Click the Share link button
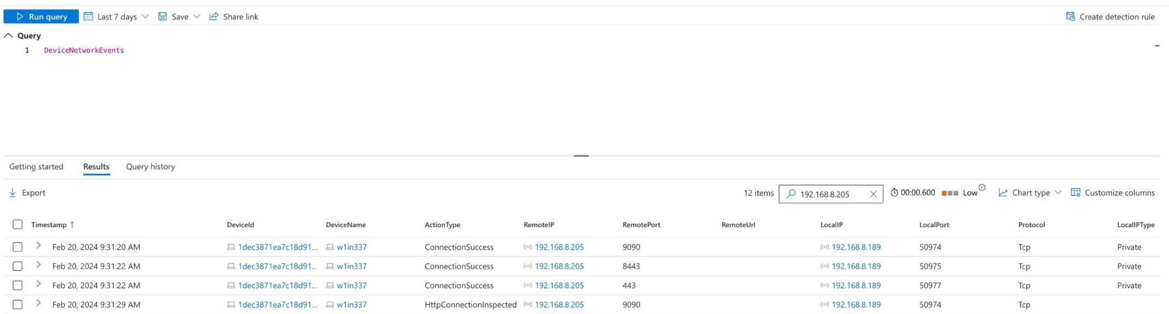1169x314 pixels. coord(234,16)
